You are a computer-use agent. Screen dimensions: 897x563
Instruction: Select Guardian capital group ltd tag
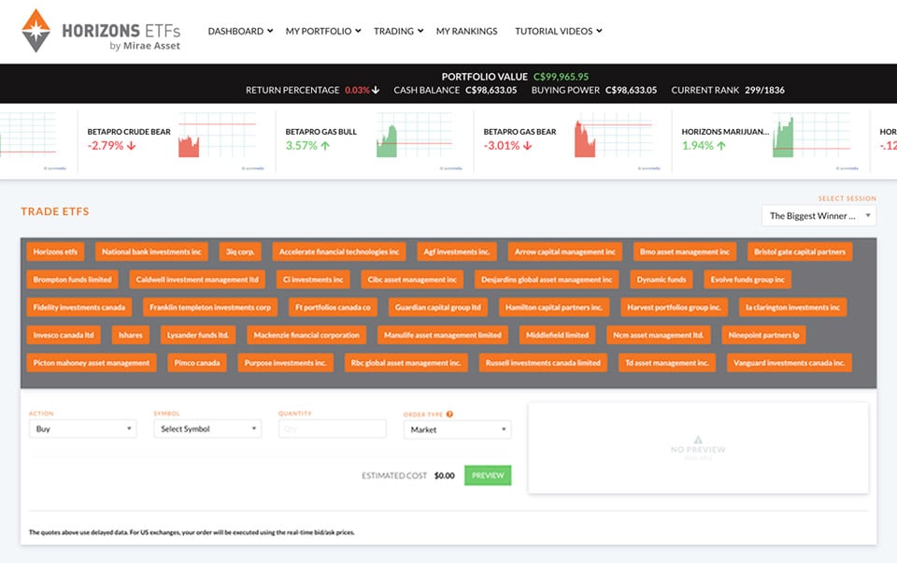click(437, 307)
